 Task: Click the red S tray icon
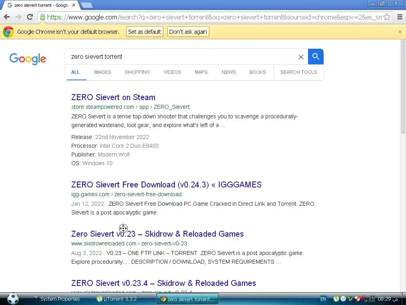click(x=364, y=299)
